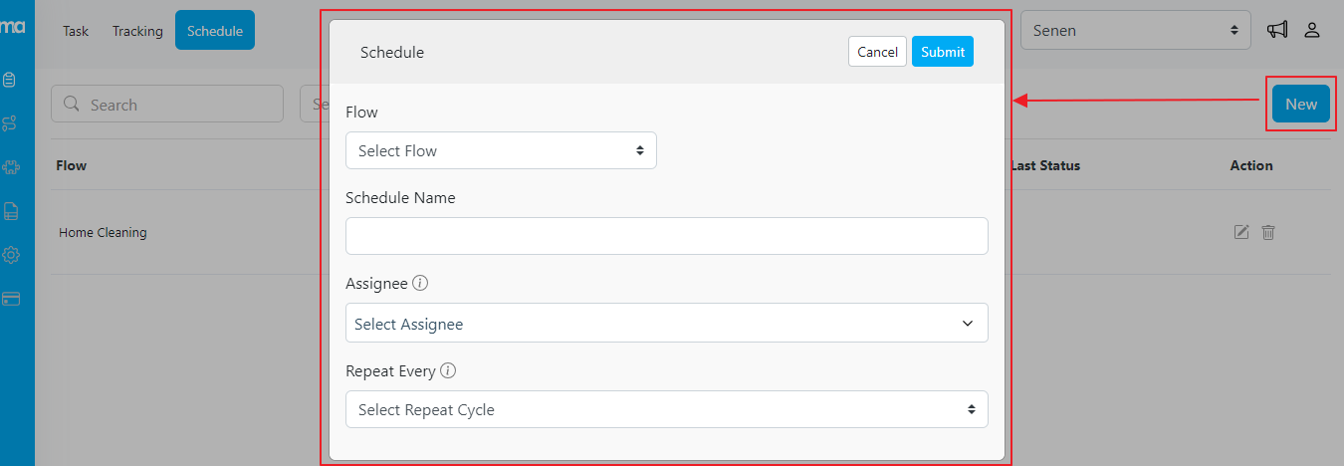Open the Senen workspace dropdown
1344x466 pixels.
[1135, 30]
